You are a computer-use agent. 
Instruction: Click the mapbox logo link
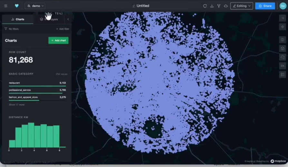pyautogui.click(x=278, y=161)
